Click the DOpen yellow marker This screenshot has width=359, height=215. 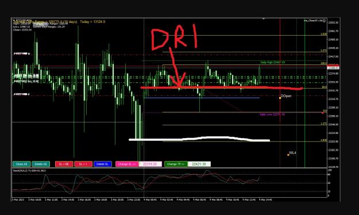pyautogui.click(x=280, y=98)
